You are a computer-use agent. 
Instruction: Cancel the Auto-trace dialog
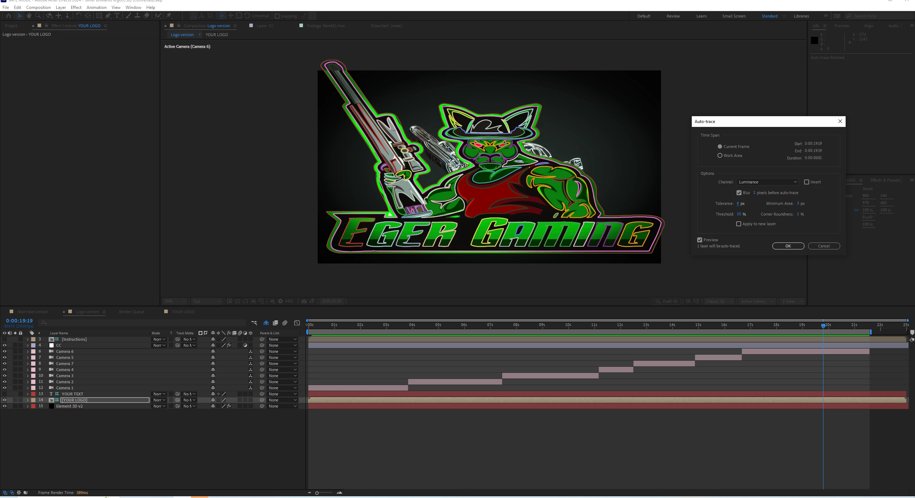[x=824, y=246]
